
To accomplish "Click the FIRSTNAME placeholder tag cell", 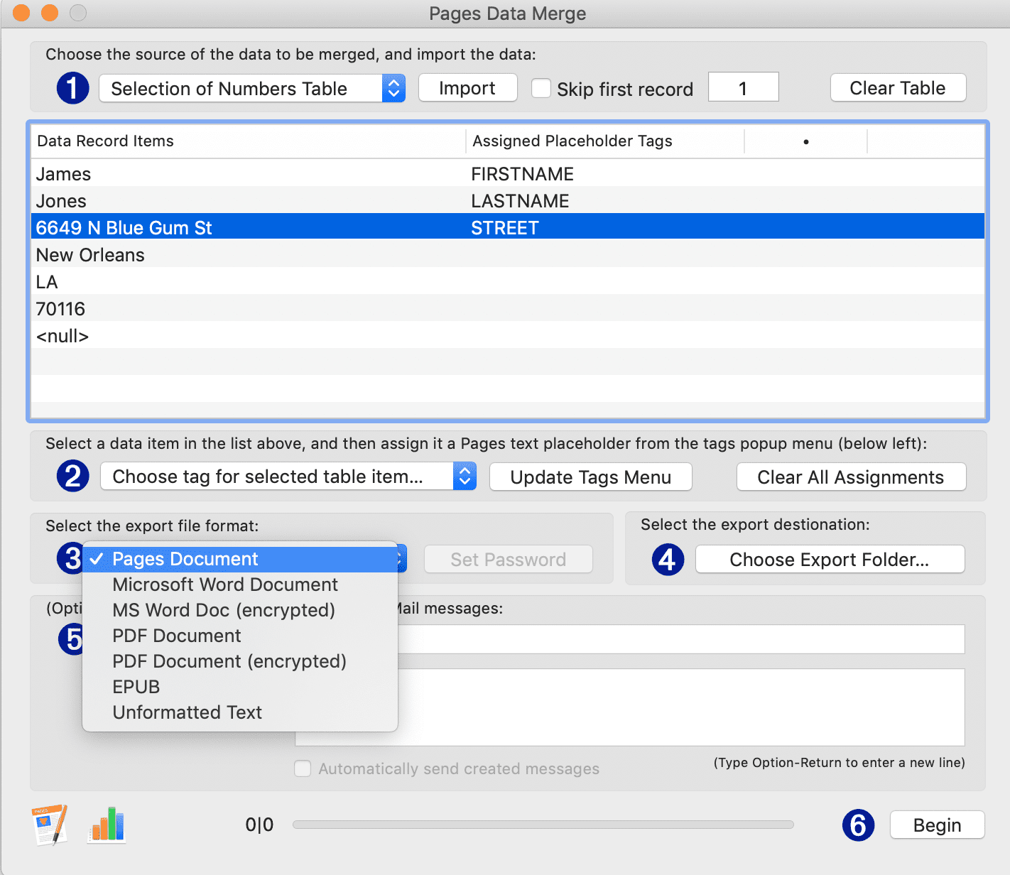I will (522, 174).
